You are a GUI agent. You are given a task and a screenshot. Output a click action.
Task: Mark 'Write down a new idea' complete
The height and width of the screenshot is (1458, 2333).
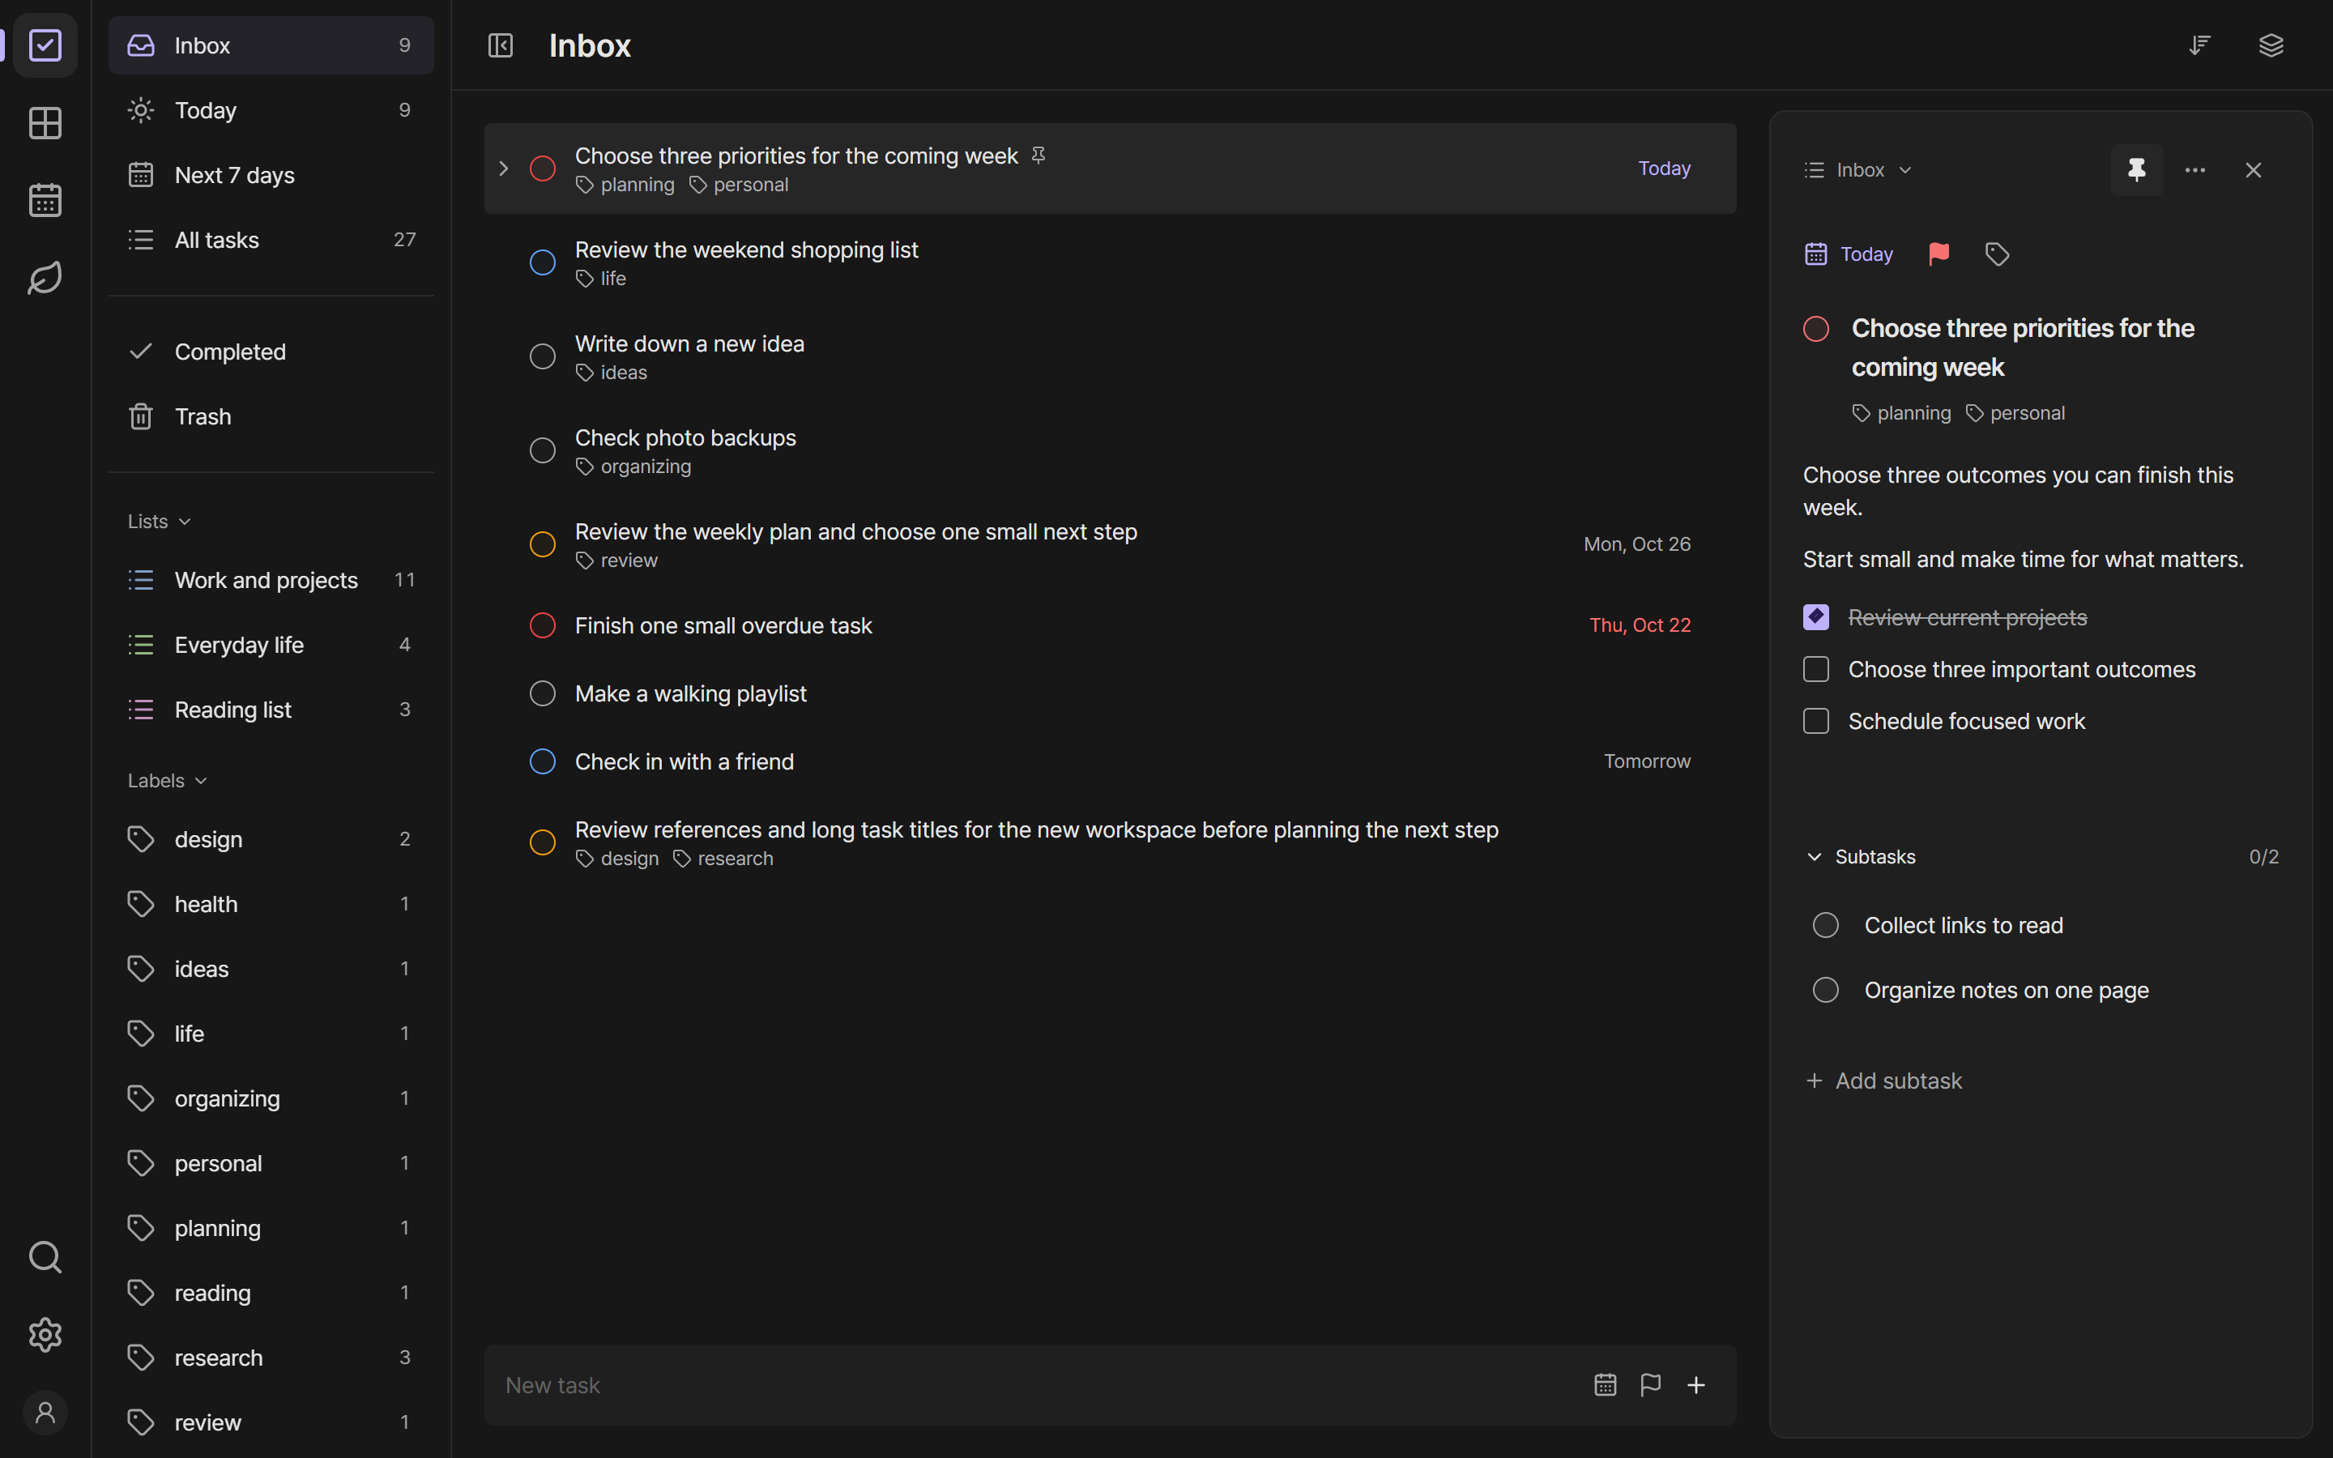[543, 356]
